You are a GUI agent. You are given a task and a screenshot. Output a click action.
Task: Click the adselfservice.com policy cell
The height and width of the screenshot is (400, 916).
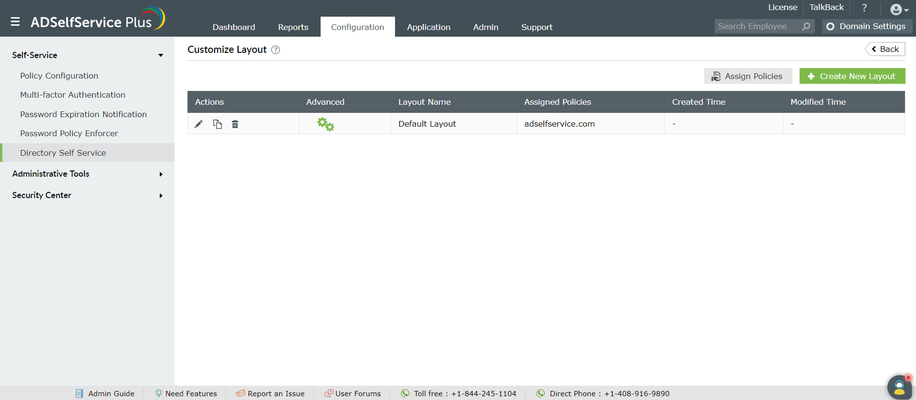tap(591, 124)
